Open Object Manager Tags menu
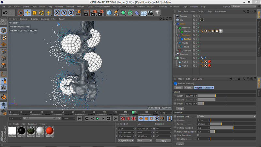 pos(210,11)
